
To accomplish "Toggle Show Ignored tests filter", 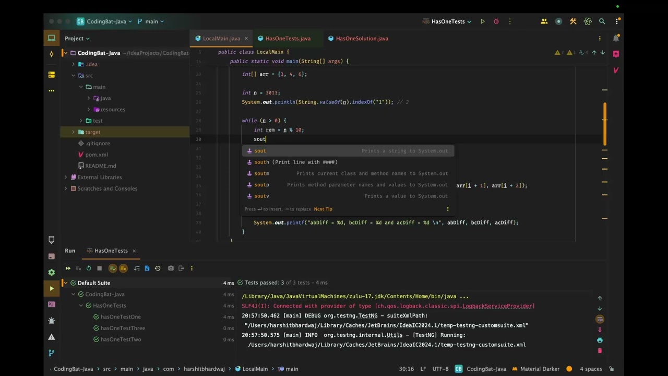I will (123, 268).
